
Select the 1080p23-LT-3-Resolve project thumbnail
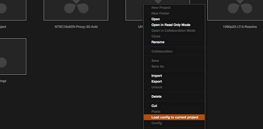tap(235, 10)
